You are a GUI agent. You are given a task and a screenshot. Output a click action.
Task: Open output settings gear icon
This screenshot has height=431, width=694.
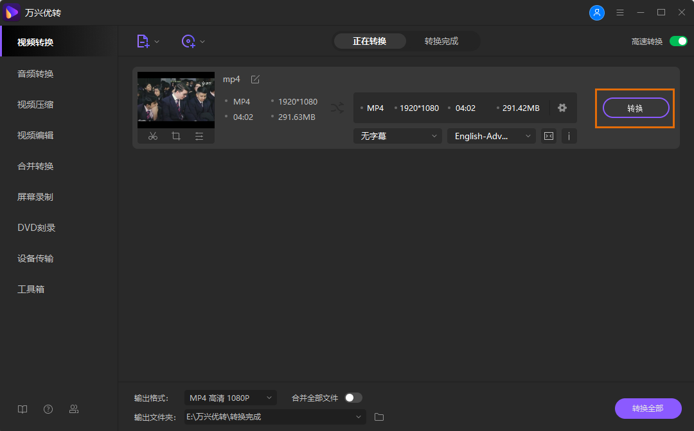coord(562,108)
